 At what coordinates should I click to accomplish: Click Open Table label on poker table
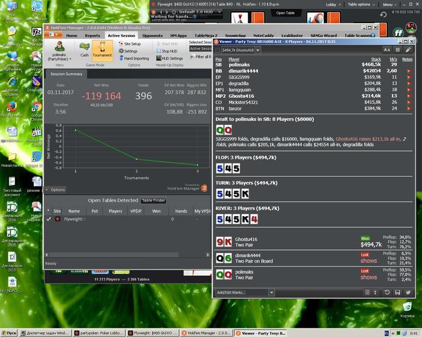285,13
